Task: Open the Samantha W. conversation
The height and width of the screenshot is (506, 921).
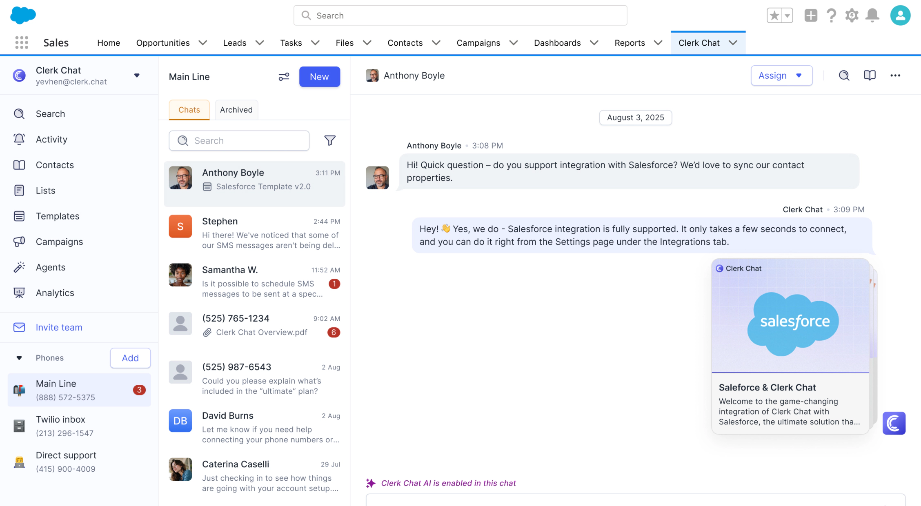Action: (254, 281)
